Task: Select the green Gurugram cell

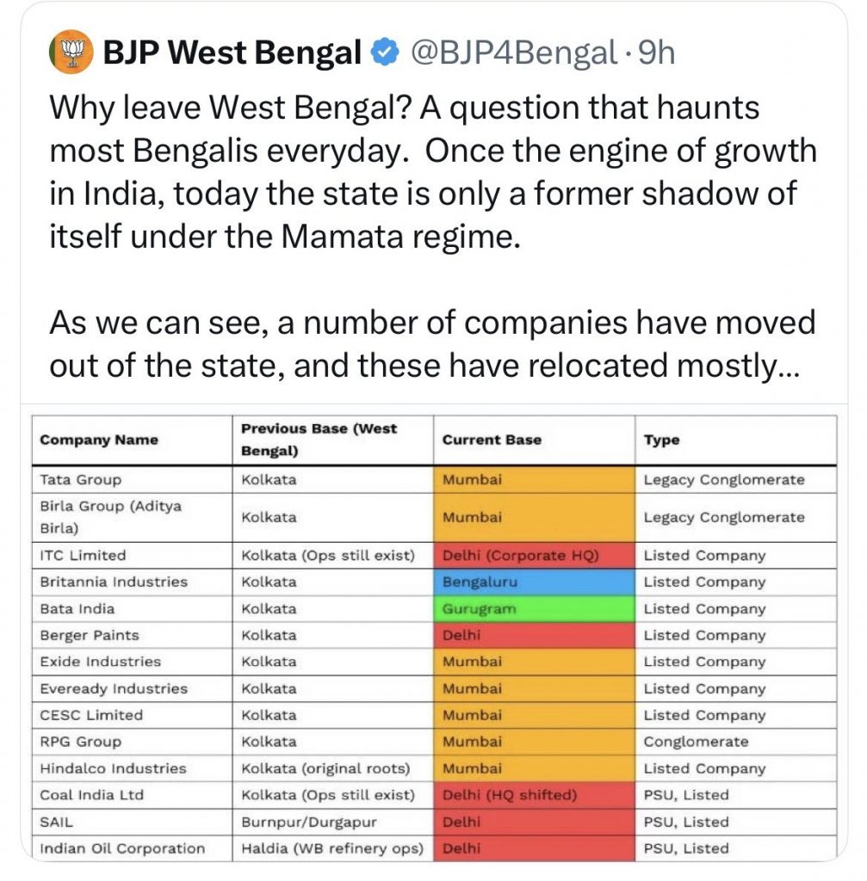Action: point(534,608)
